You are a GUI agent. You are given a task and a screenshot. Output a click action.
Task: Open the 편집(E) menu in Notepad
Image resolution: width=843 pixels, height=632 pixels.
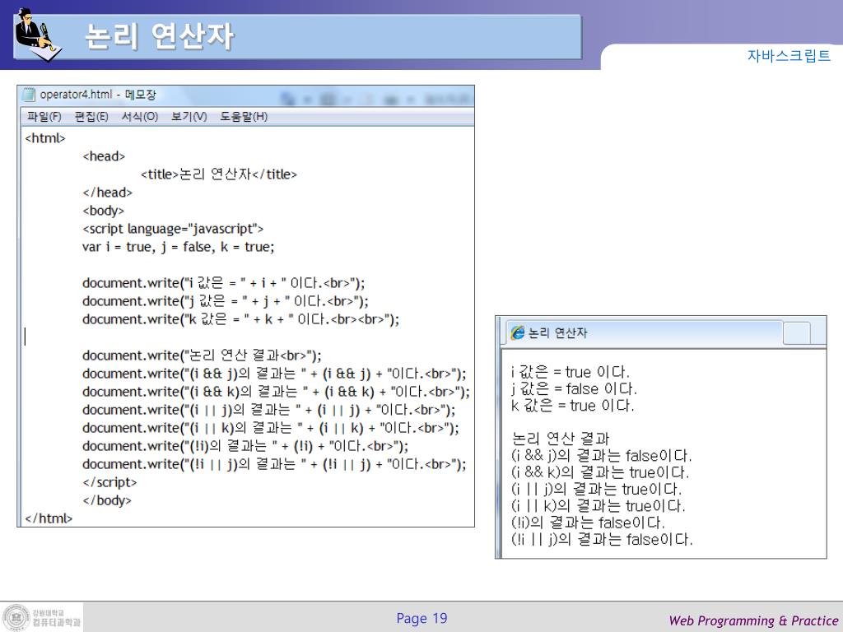91,117
